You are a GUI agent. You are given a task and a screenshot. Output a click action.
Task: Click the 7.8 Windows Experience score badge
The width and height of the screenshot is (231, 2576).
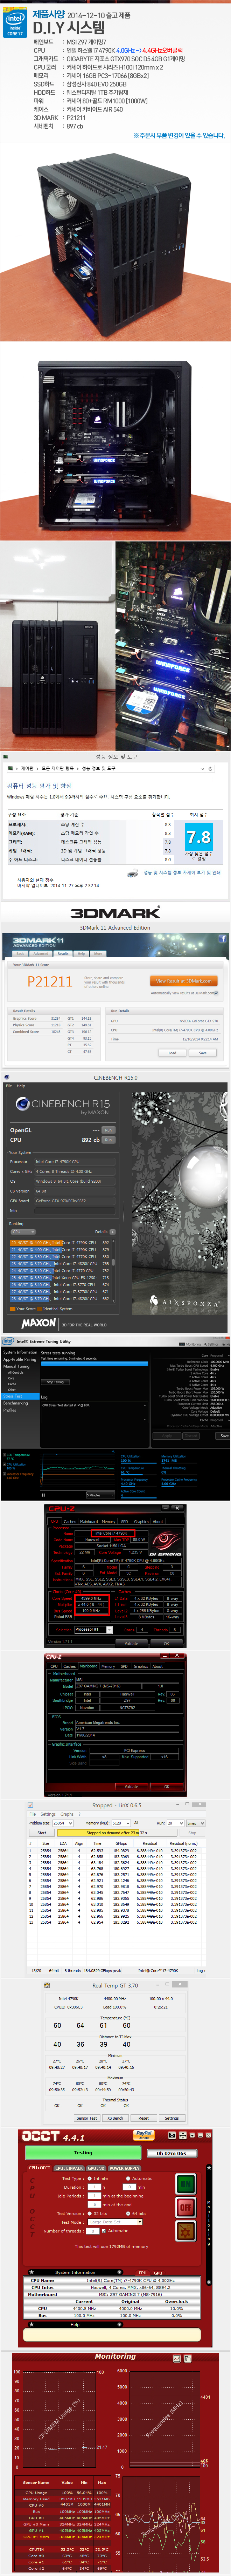point(199,837)
